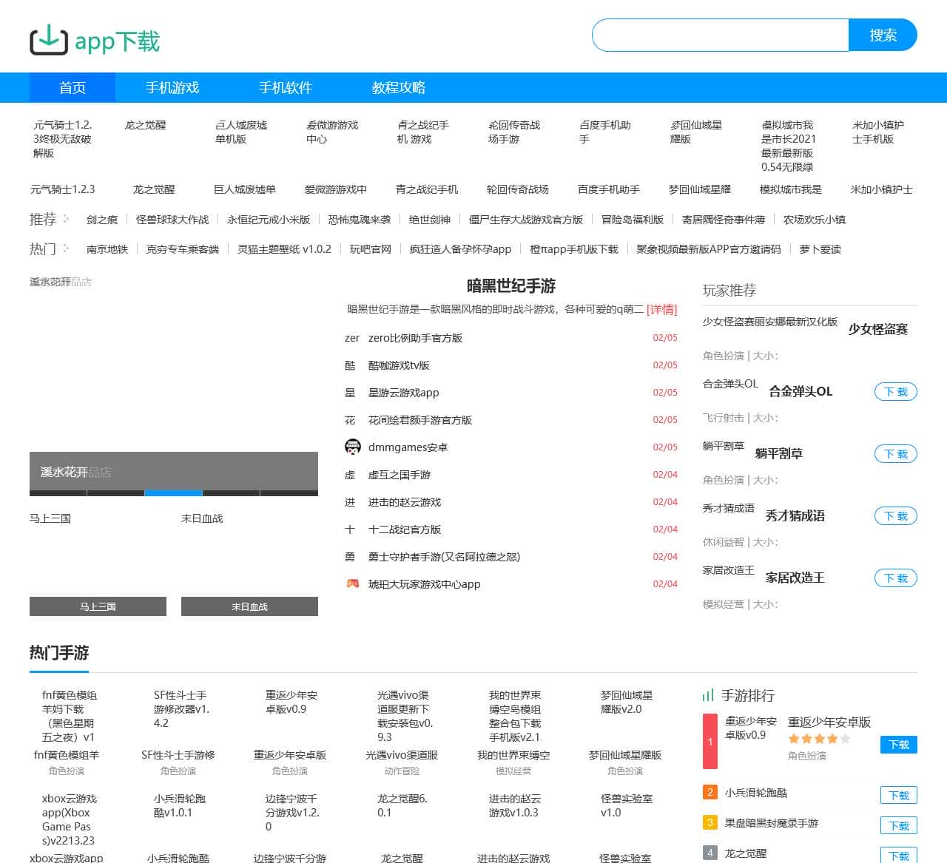Viewport: 947px width, 863px height.
Task: Click the 手游排行 bar chart icon
Action: pyautogui.click(x=708, y=695)
